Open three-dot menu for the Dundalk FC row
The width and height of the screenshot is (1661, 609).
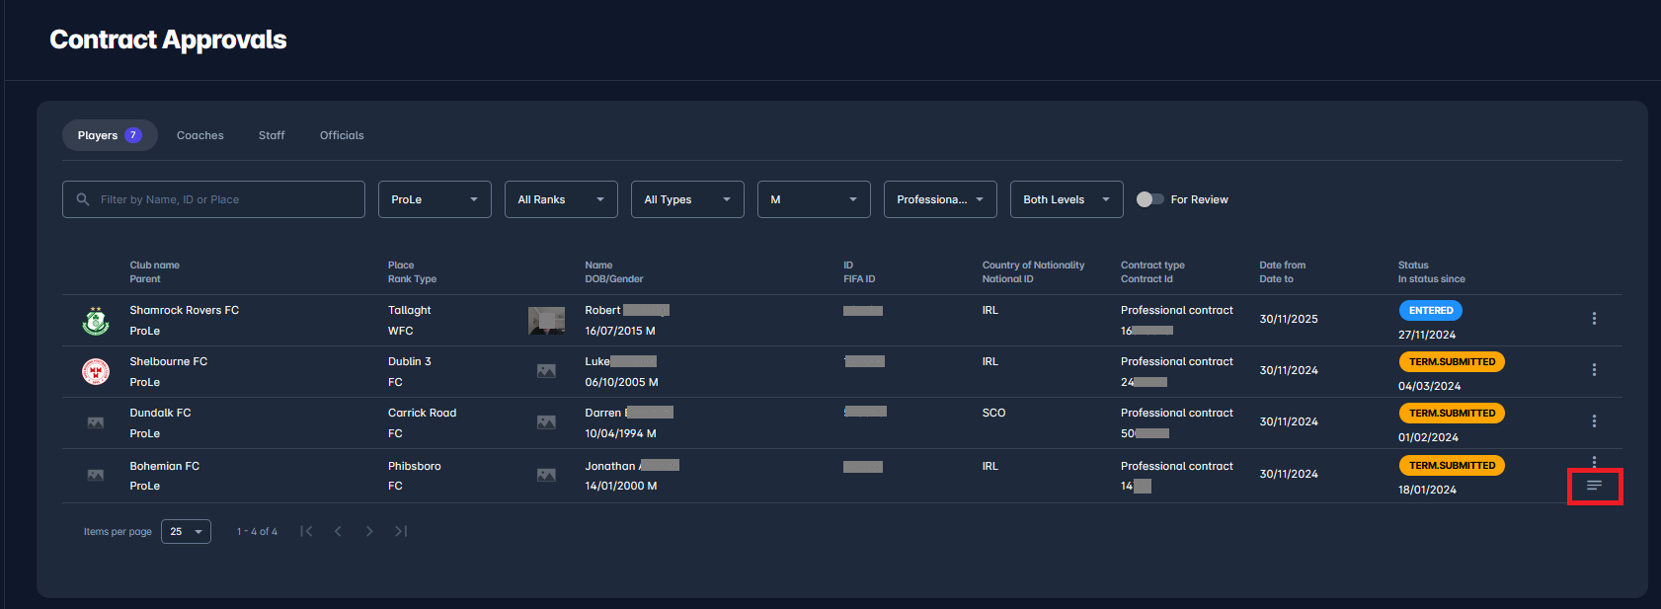click(x=1594, y=421)
